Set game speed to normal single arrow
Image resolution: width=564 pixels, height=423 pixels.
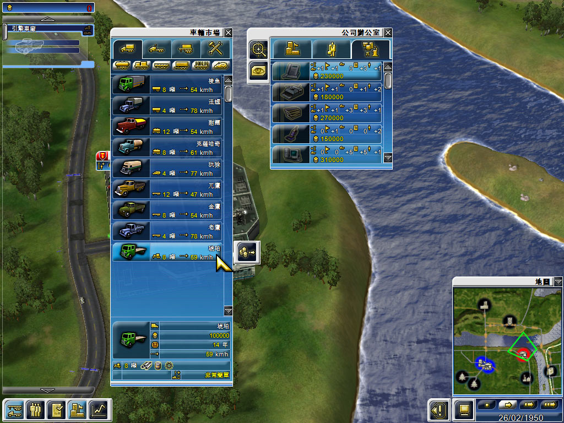click(x=508, y=405)
